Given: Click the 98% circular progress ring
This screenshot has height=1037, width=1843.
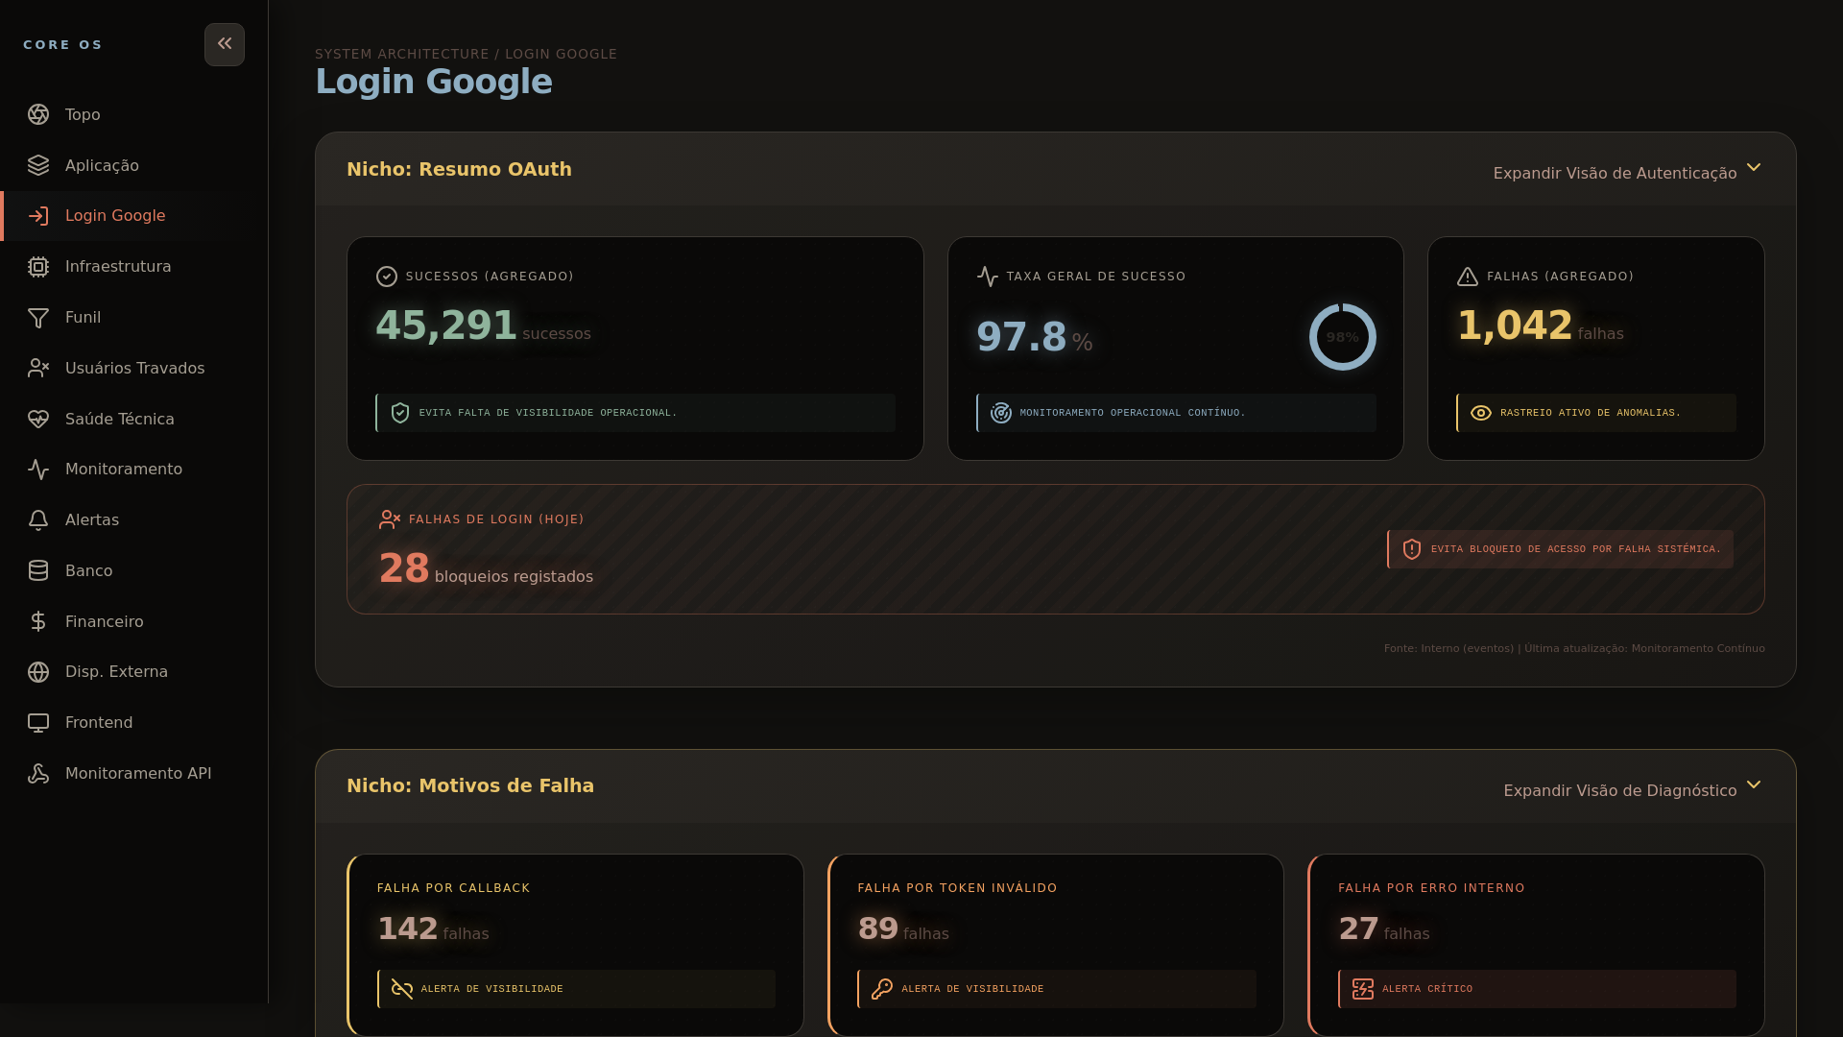Looking at the screenshot, I should click(x=1342, y=337).
